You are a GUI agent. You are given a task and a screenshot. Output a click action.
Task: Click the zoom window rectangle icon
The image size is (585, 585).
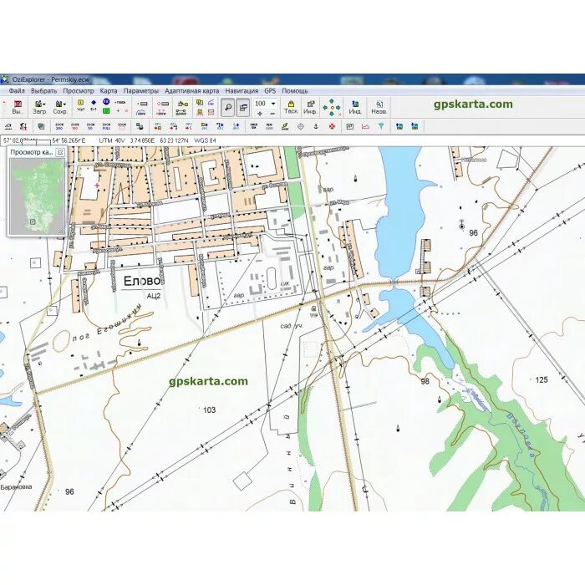(122, 126)
